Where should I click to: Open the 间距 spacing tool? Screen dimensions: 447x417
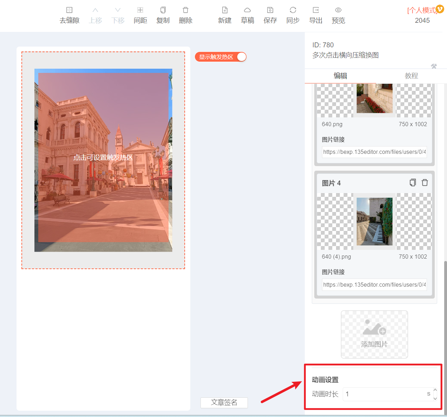tap(140, 15)
